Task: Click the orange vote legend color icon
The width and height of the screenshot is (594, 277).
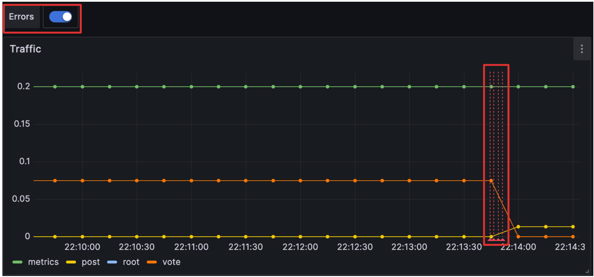Action: pos(152,262)
